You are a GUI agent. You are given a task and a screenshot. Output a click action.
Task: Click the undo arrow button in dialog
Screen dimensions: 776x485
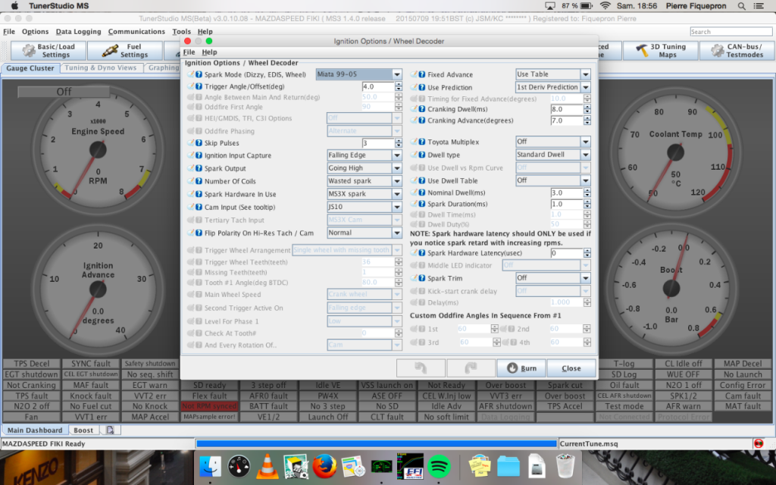tap(421, 368)
